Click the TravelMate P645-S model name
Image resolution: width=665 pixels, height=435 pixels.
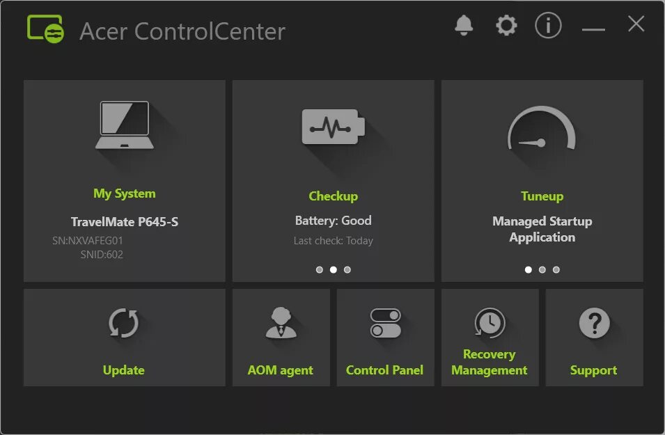click(124, 222)
